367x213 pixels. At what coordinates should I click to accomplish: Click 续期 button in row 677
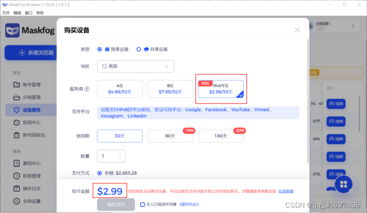(336, 121)
